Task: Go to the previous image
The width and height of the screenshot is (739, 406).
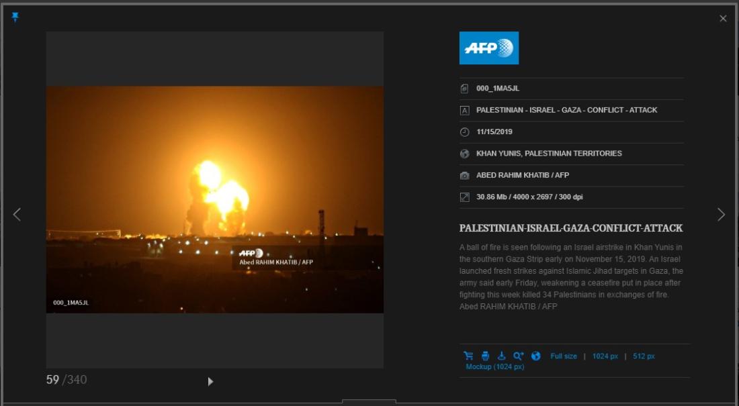Action: (17, 214)
